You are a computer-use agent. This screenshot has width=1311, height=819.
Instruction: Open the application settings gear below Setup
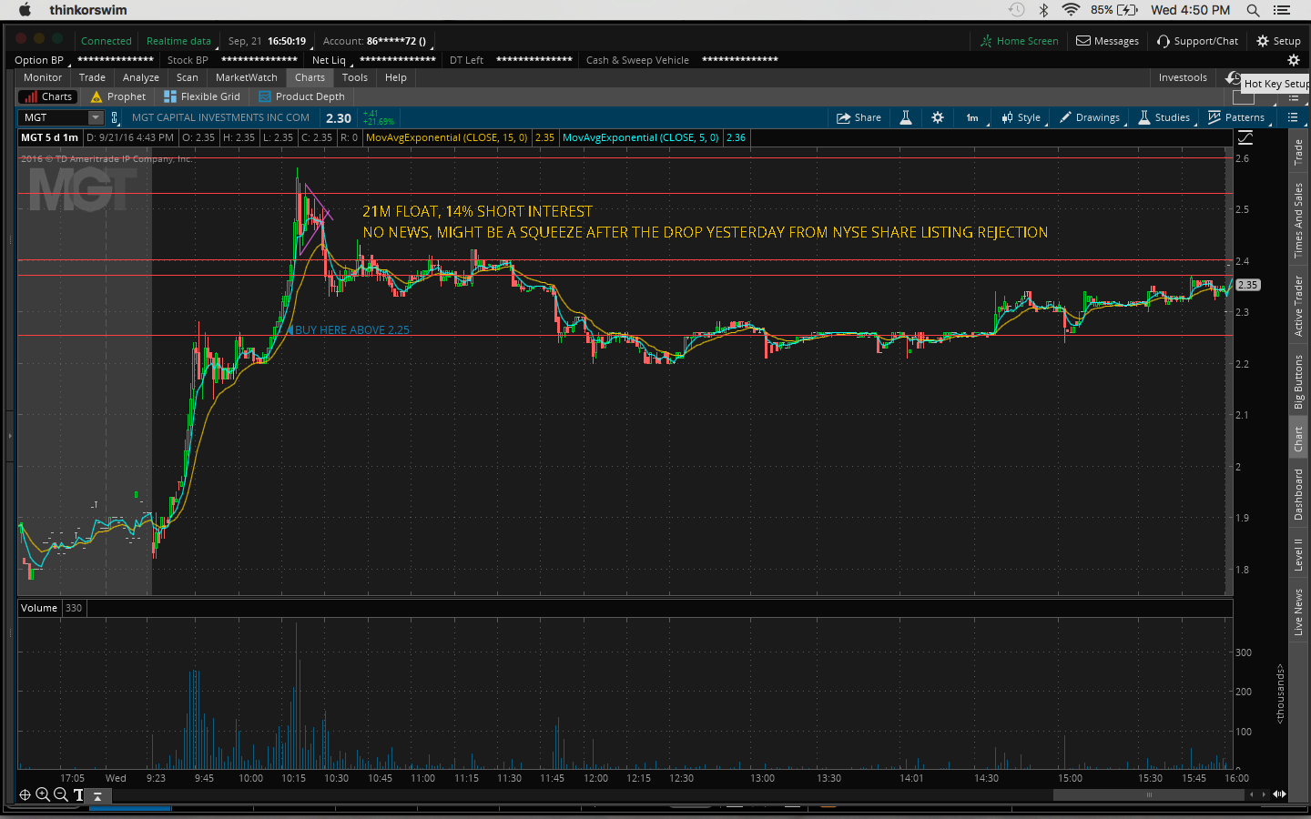1293,60
